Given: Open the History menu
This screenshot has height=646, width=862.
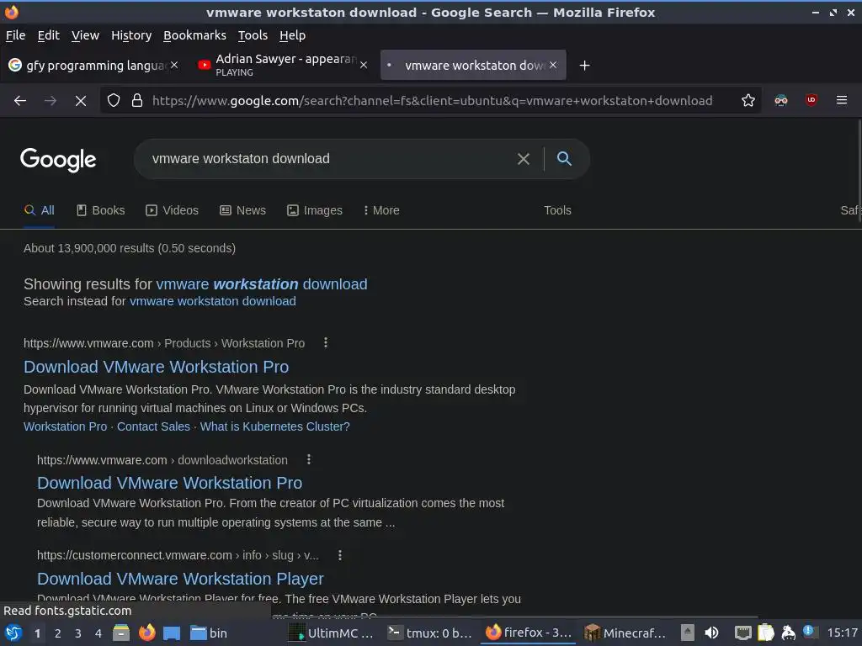Looking at the screenshot, I should point(131,35).
